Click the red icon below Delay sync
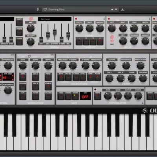This screenshot has height=157, width=157. click(x=112, y=41)
